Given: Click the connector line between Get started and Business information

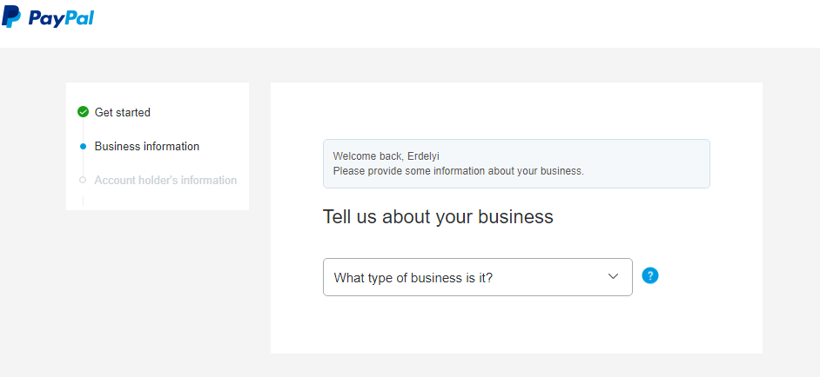Looking at the screenshot, I should 83,130.
